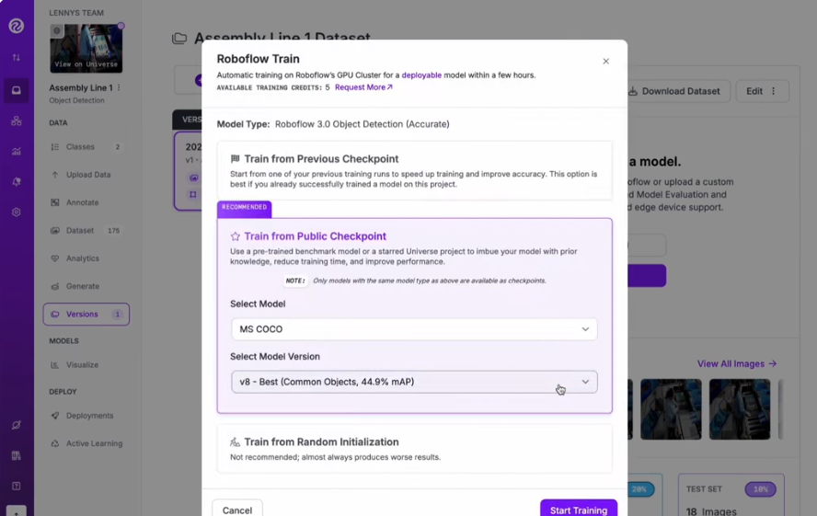Screen dimensions: 817x516
Task: Click the Cancel button in the dialog
Action: tap(237, 510)
